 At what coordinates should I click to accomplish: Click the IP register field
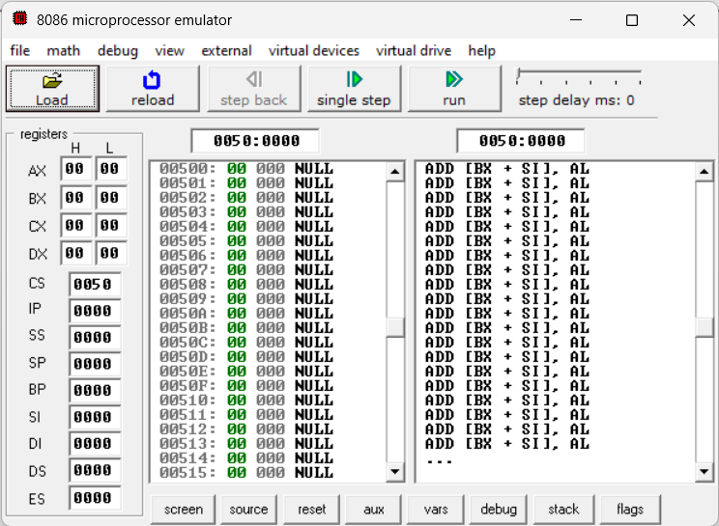point(95,311)
